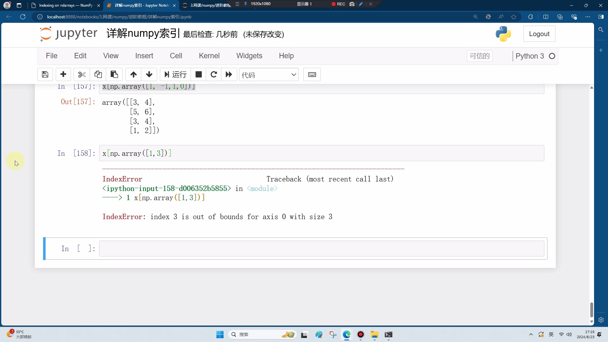
Task: Move selected cell up arrow
Action: pyautogui.click(x=133, y=74)
